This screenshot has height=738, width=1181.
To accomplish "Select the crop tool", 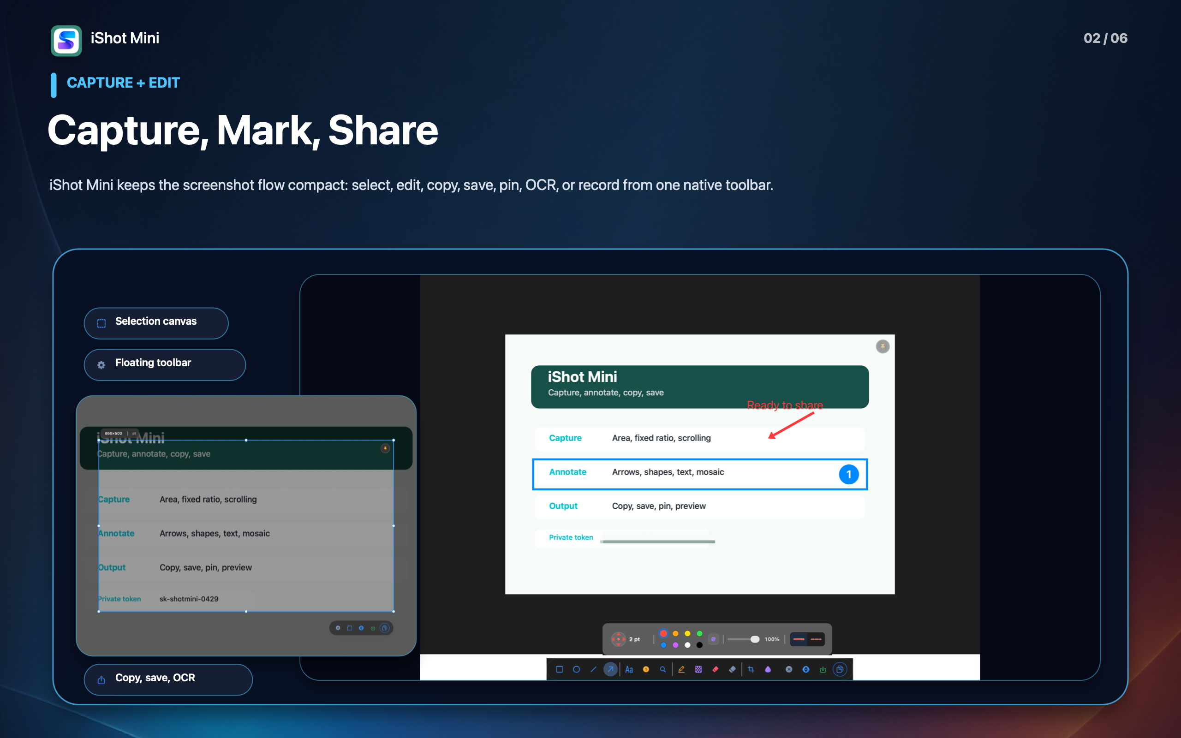I will point(751,669).
